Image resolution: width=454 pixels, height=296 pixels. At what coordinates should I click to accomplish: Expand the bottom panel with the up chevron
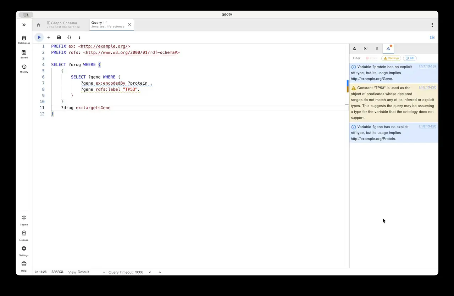(160, 272)
